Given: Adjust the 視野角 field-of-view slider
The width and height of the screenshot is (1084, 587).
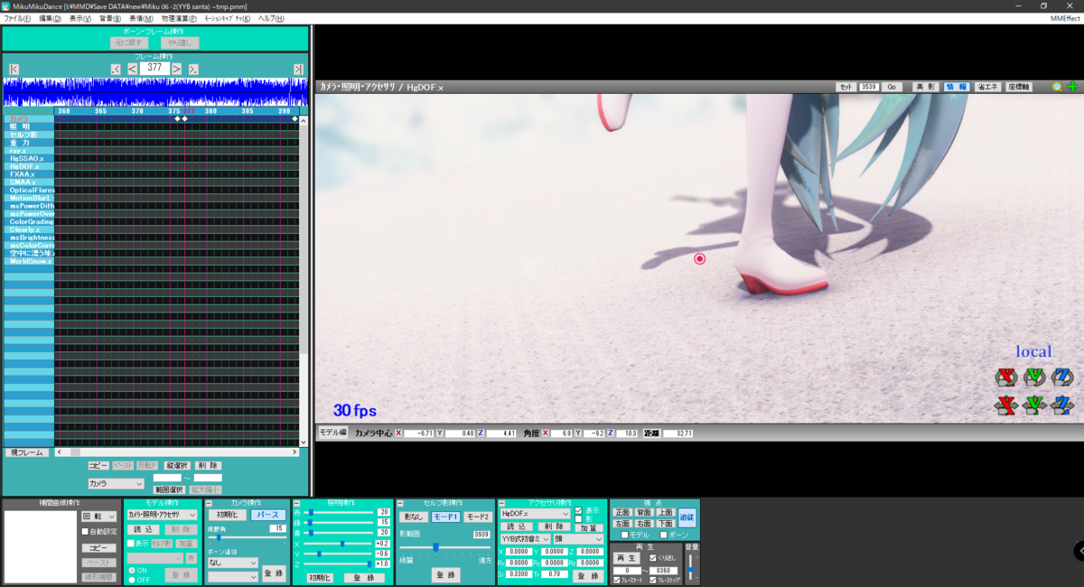Looking at the screenshot, I should pos(246,537).
